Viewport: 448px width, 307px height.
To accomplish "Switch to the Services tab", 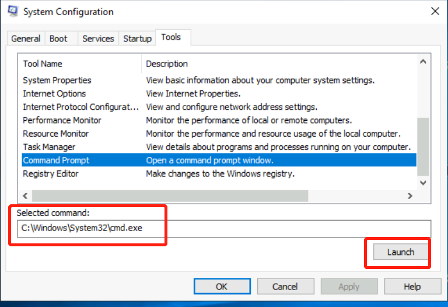I will (98, 39).
